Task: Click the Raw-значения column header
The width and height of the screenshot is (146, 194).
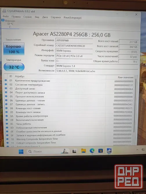Action: pos(125,77)
